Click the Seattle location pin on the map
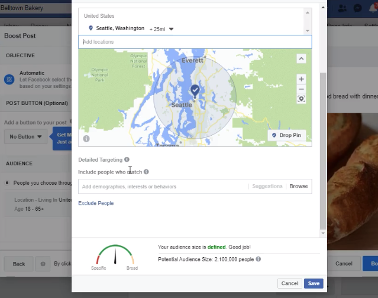Viewport: 378px width, 298px height. click(x=195, y=91)
